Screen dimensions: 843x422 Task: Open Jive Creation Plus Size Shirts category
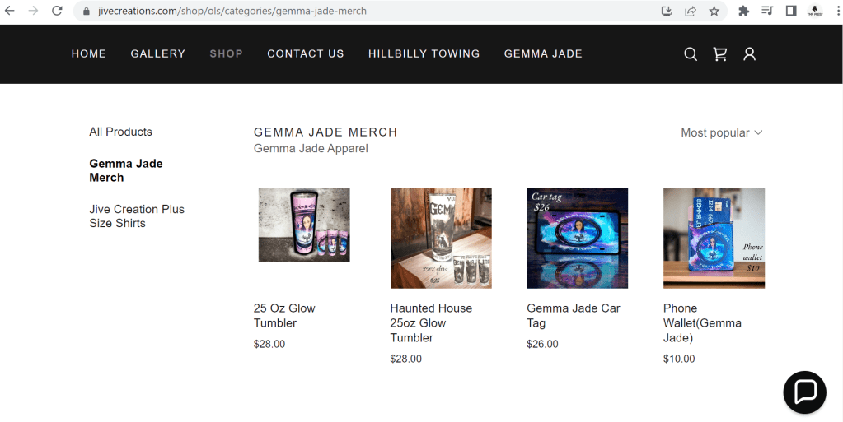tap(137, 216)
